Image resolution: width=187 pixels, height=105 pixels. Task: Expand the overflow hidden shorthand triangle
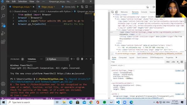[x=122, y=76]
